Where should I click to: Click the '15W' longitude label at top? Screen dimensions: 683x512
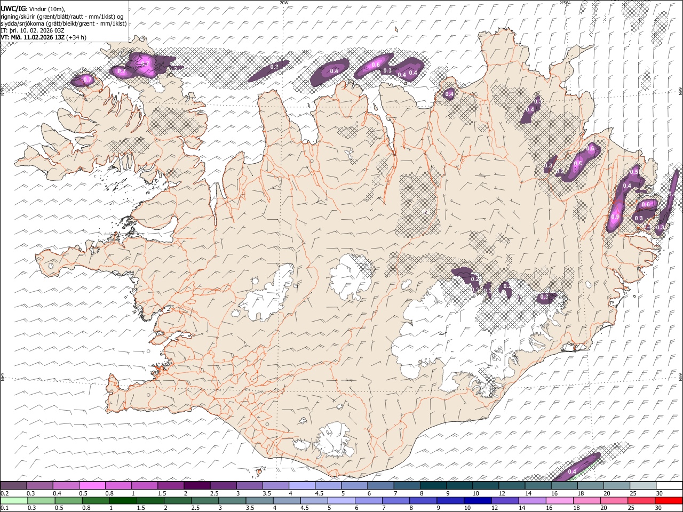(565, 3)
